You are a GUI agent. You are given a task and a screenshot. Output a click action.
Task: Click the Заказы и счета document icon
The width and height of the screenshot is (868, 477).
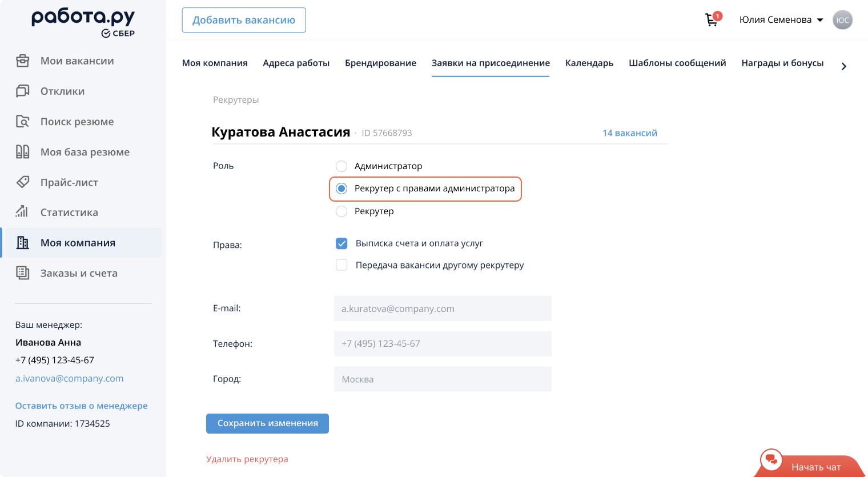22,273
